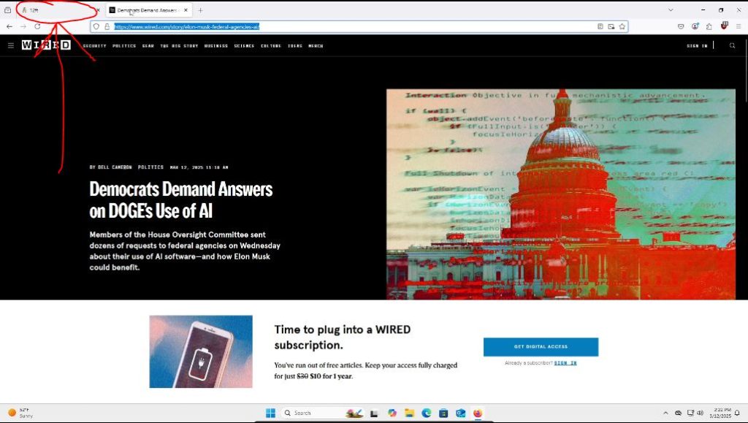Open the notification bell in system tray
The image size is (748, 423).
(738, 413)
